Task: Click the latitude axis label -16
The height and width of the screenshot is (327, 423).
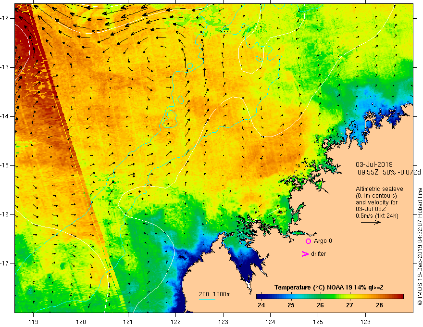Action: [x=5, y=215]
